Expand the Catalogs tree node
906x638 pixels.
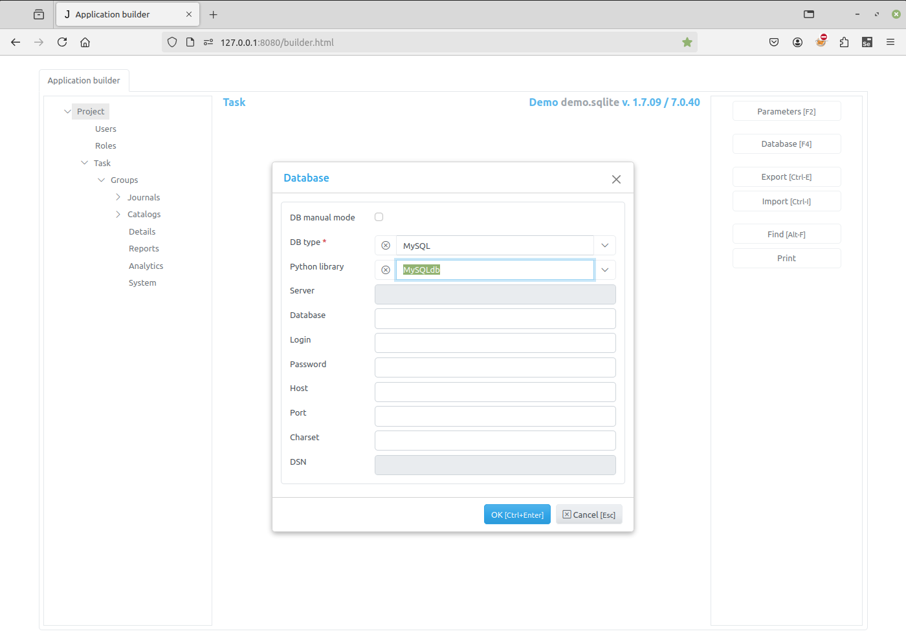[x=118, y=215]
